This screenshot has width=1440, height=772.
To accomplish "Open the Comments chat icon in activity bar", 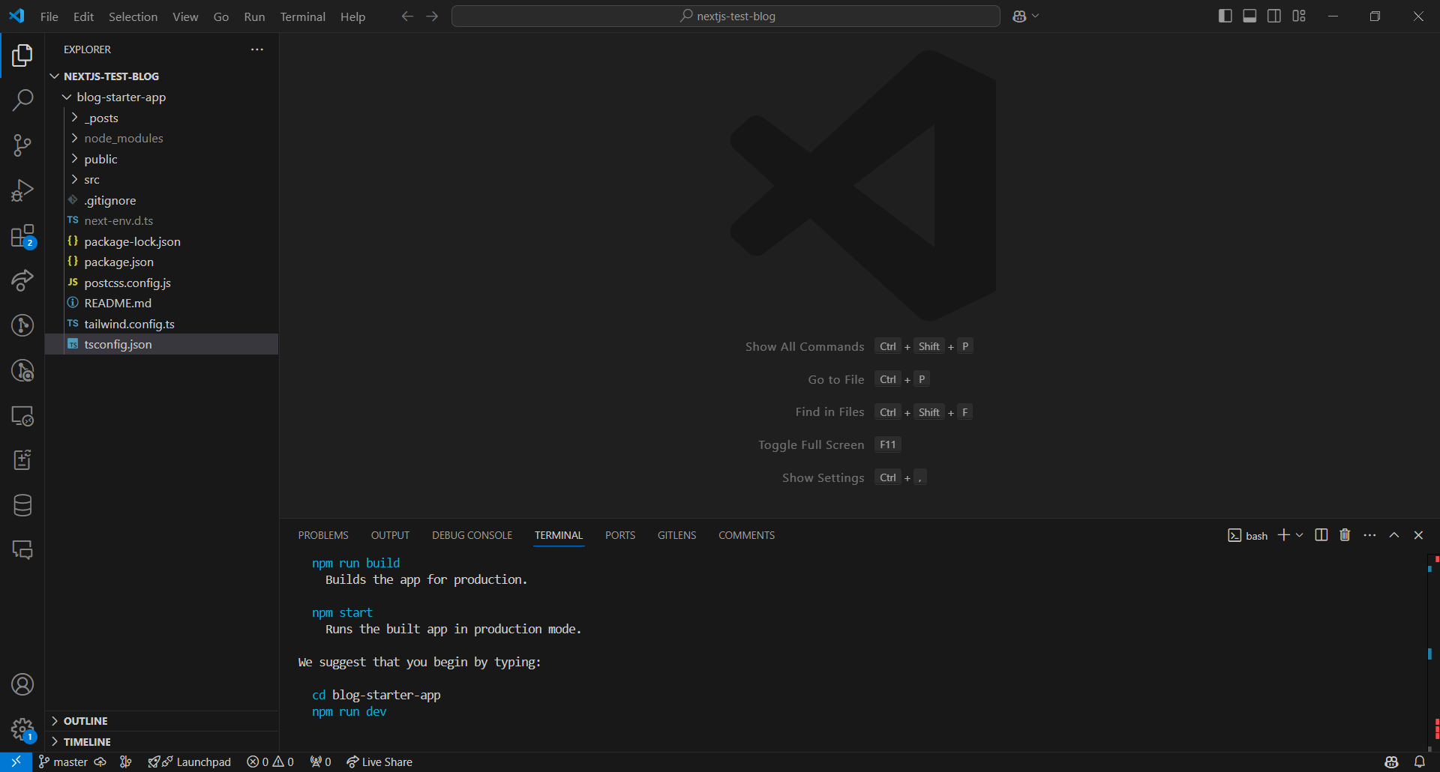I will 22,550.
